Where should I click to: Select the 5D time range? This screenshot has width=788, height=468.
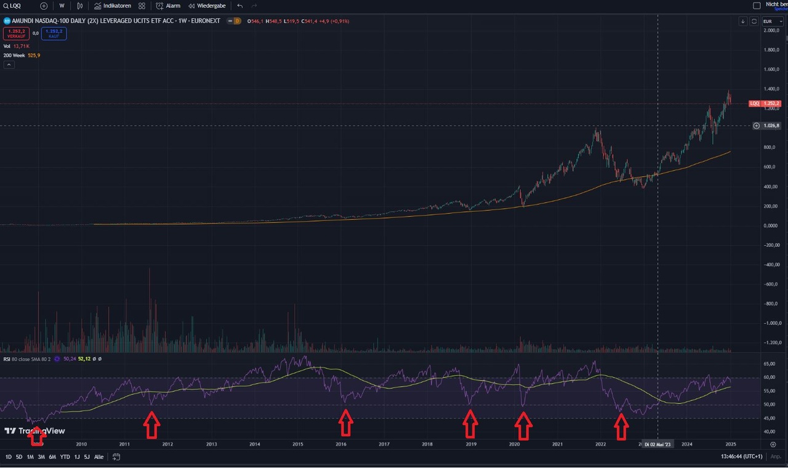(19, 457)
